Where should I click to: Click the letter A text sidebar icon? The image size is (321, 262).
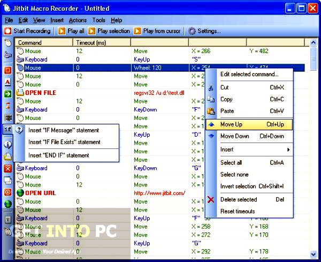[x=8, y=82]
